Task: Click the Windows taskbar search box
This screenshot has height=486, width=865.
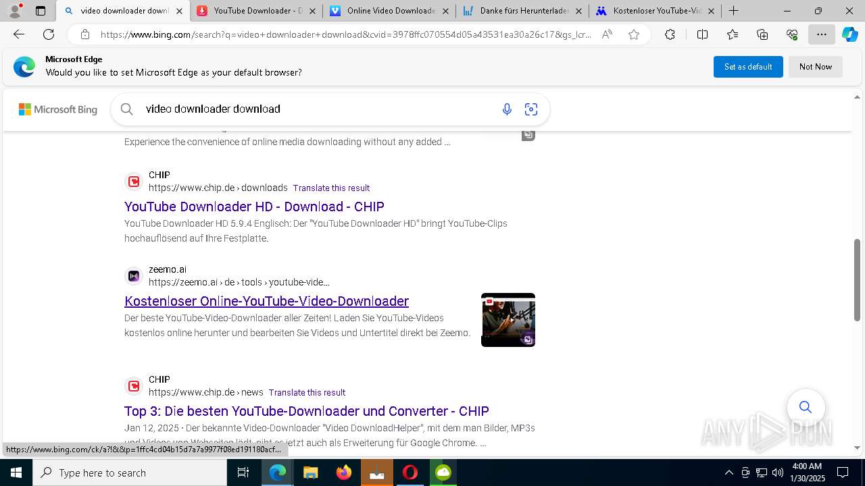Action: click(x=130, y=473)
